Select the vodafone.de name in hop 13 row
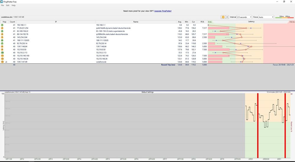 [101, 62]
